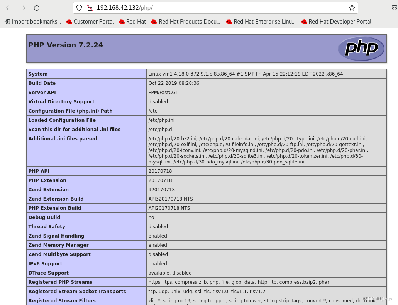Open the Red Hat Products Documentation bookmark

coord(189,22)
